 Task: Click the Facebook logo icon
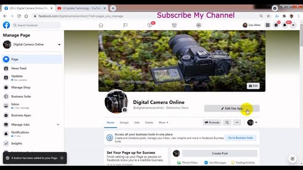(x=6, y=25)
